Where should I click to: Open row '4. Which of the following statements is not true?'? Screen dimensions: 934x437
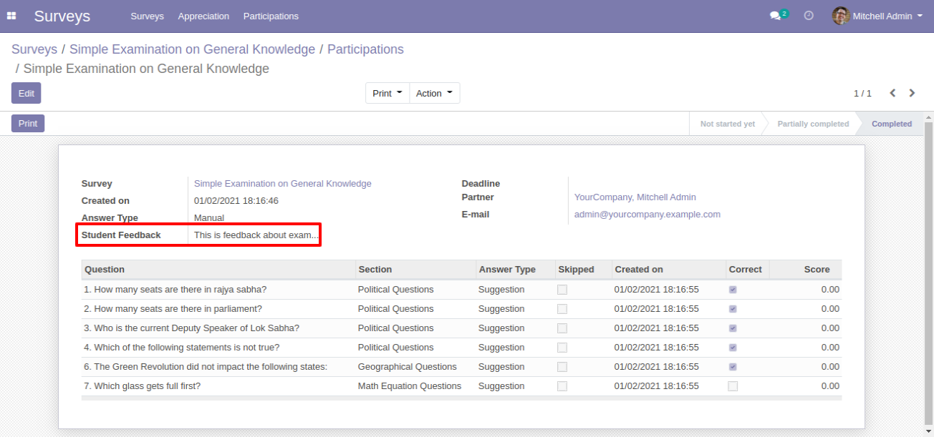pos(461,348)
